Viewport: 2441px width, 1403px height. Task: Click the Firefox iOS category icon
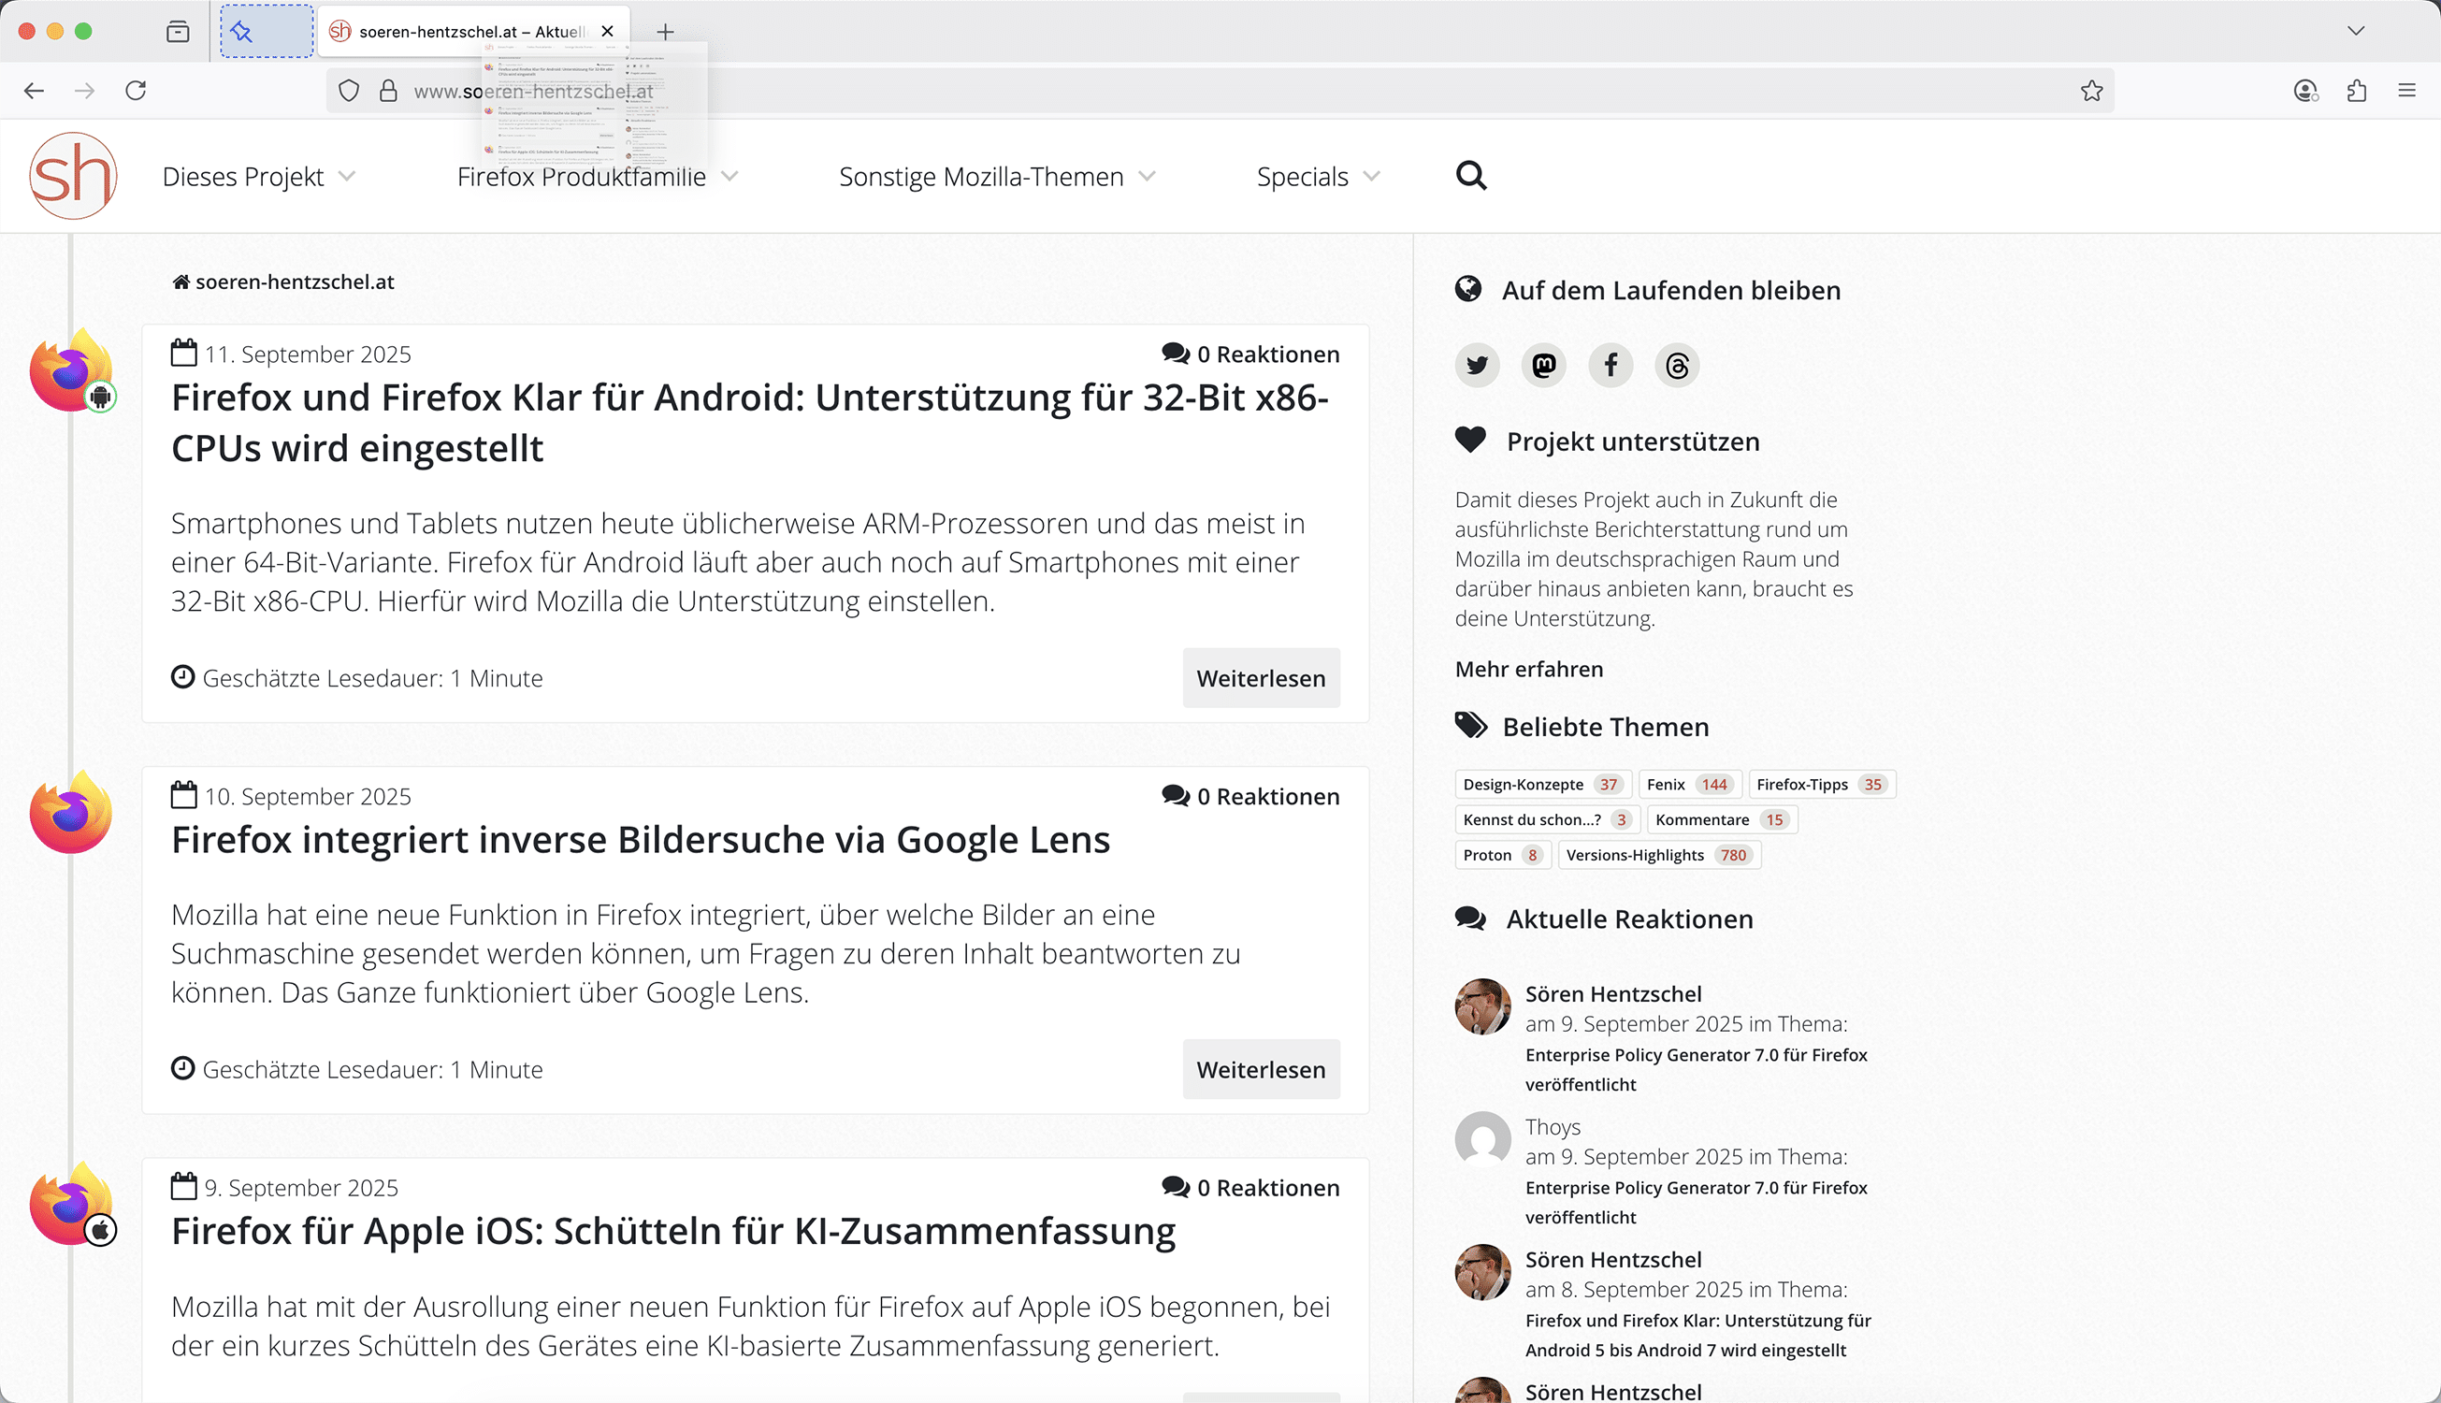click(73, 1205)
